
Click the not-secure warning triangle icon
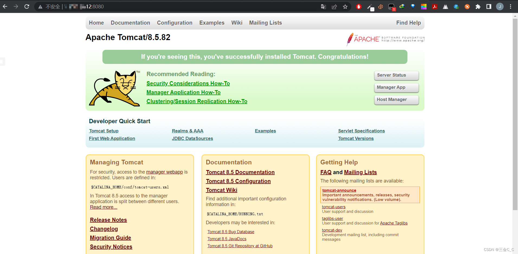[x=40, y=7]
